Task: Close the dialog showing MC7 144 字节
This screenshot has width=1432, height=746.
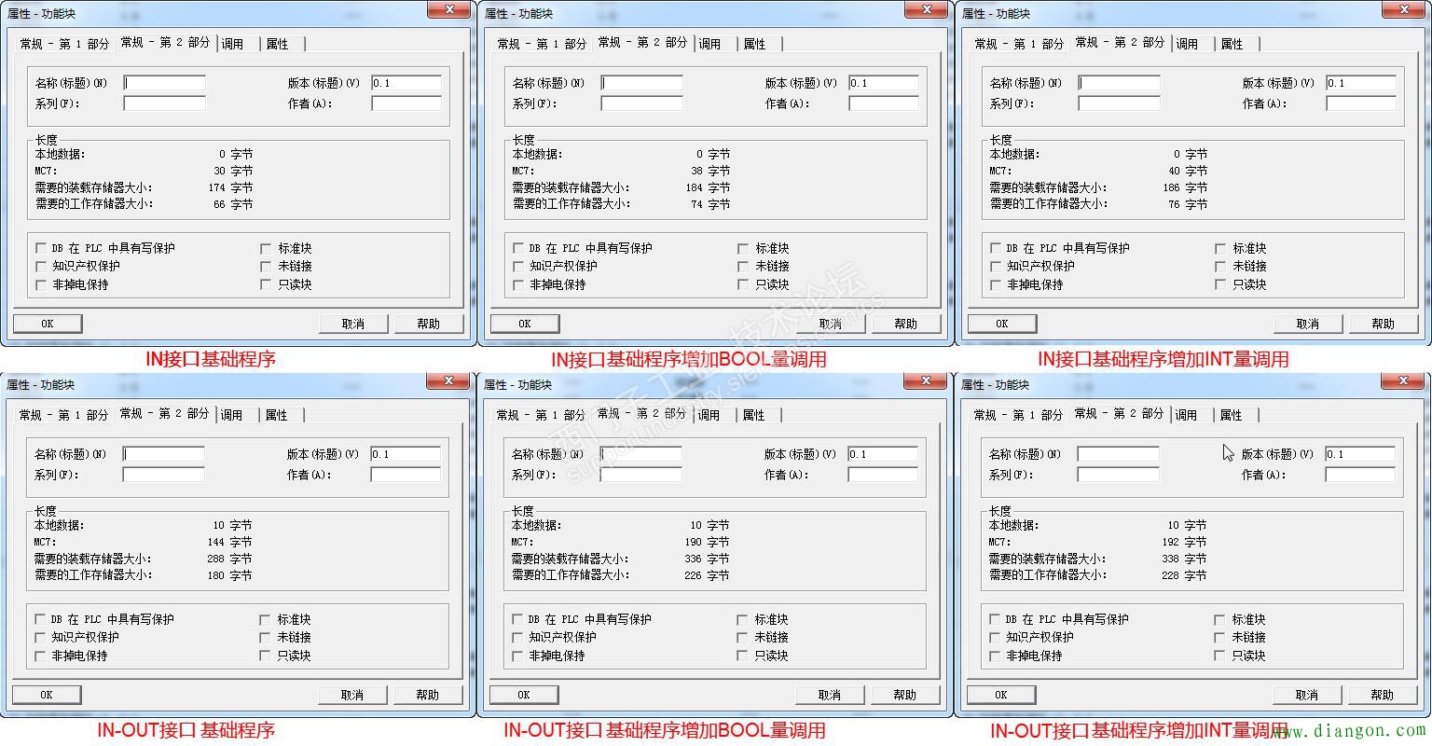Action: 448,380
